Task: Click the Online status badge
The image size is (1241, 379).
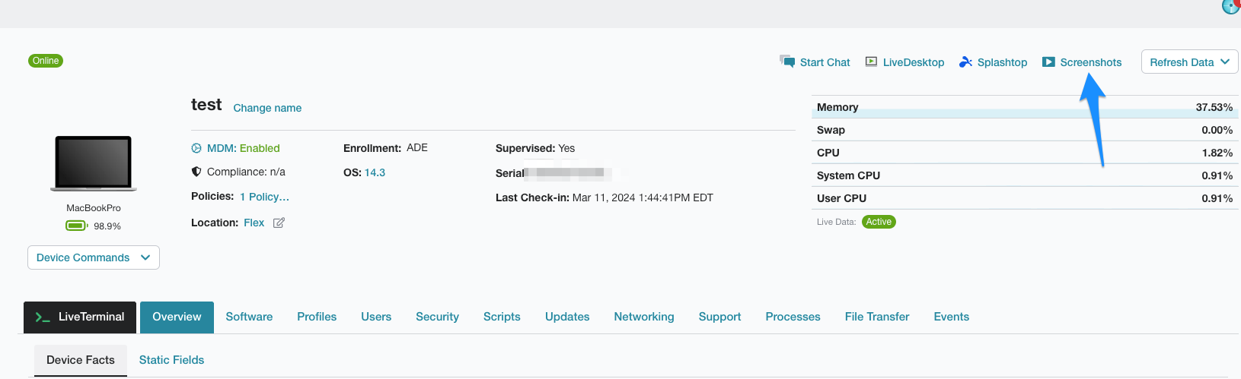Action: (x=46, y=61)
